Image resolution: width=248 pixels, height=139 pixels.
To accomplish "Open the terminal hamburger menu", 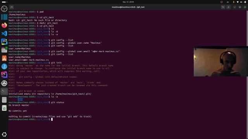I will pyautogui.click(x=229, y=7).
